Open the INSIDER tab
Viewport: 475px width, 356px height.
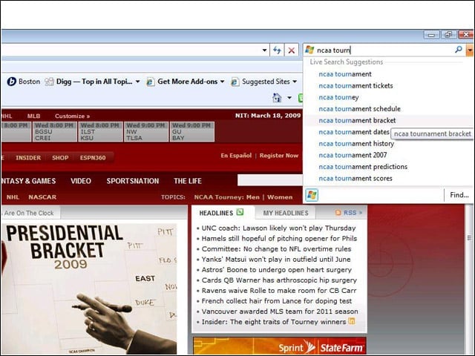28,158
